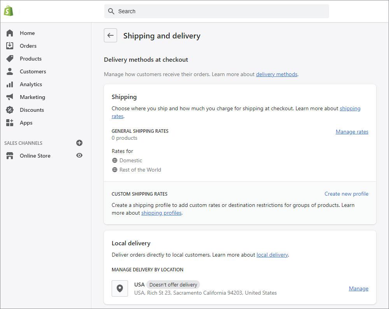Screen dimensions: 389x309
Task: Select Online Store sales channel
Action: tap(35, 156)
